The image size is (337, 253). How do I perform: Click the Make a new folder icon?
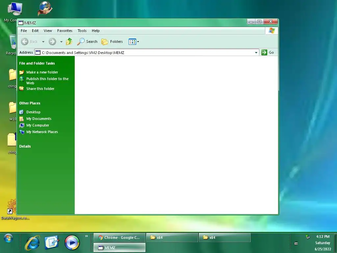[x=21, y=72]
